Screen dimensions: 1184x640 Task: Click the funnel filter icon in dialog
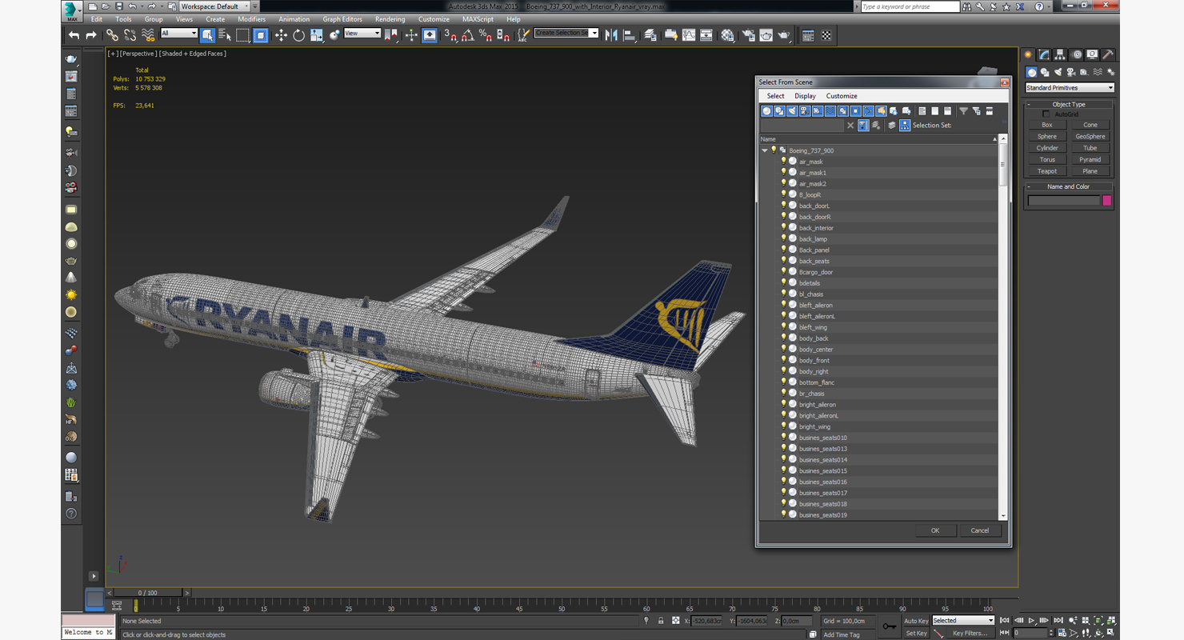[963, 111]
